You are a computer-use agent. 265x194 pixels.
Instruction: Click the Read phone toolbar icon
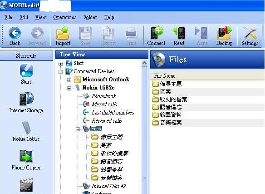coord(179,33)
